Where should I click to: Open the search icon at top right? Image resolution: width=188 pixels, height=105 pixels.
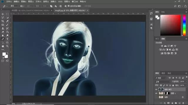click(x=175, y=6)
